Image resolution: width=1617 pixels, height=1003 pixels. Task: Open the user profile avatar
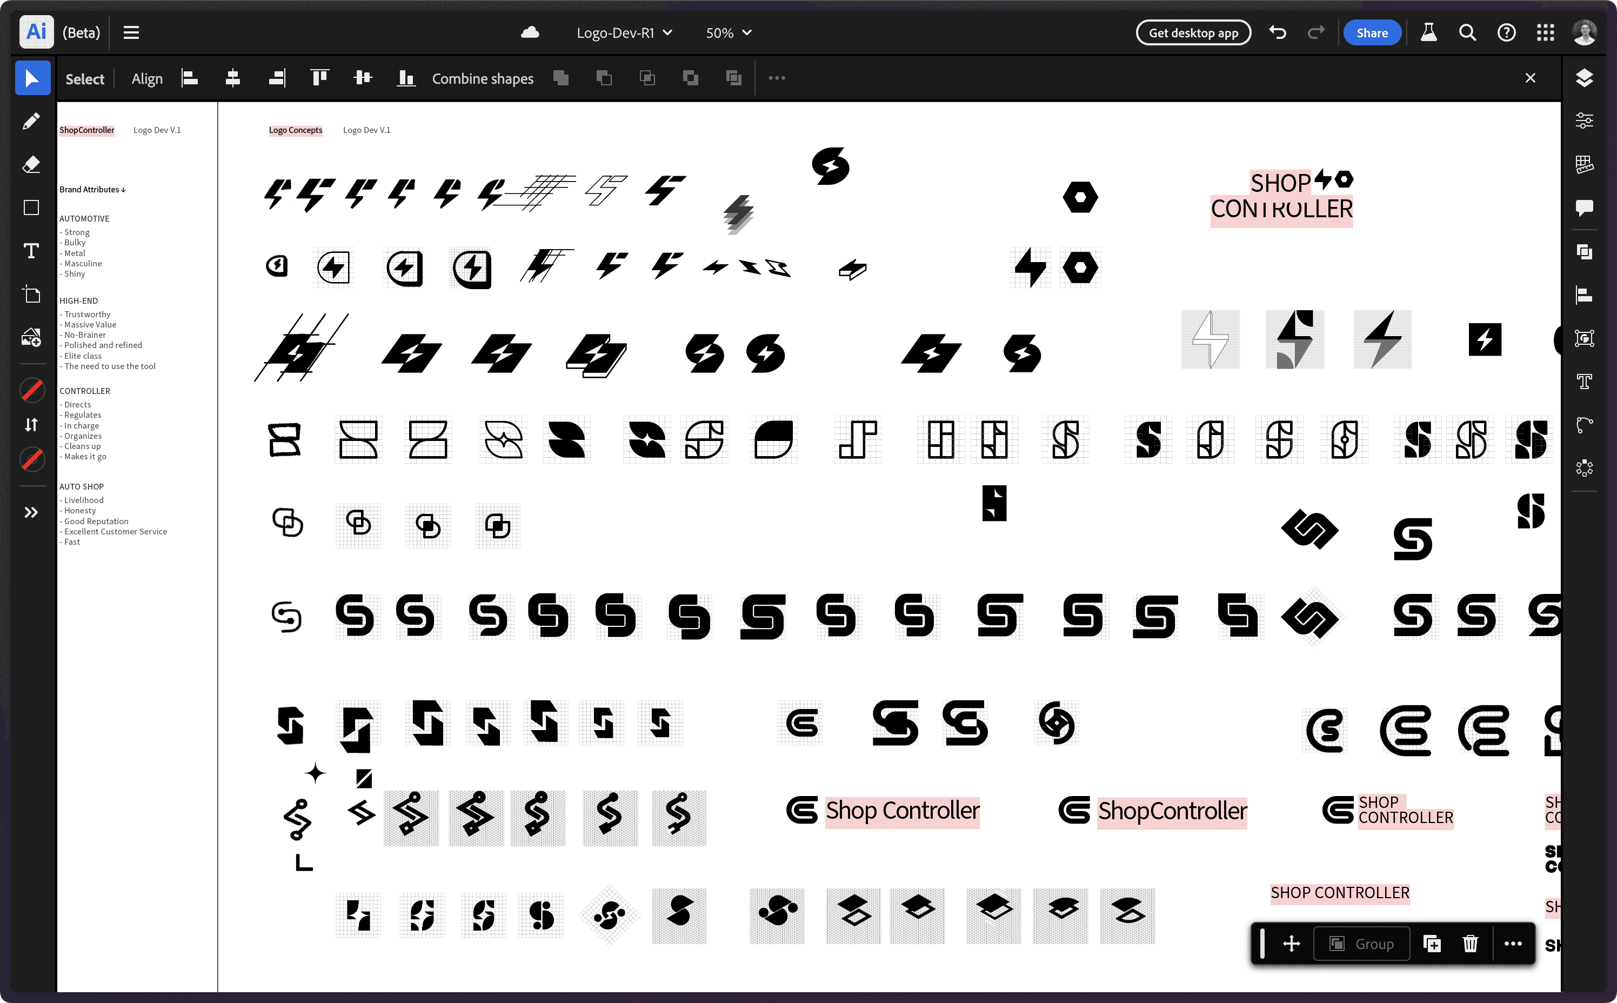(1585, 32)
